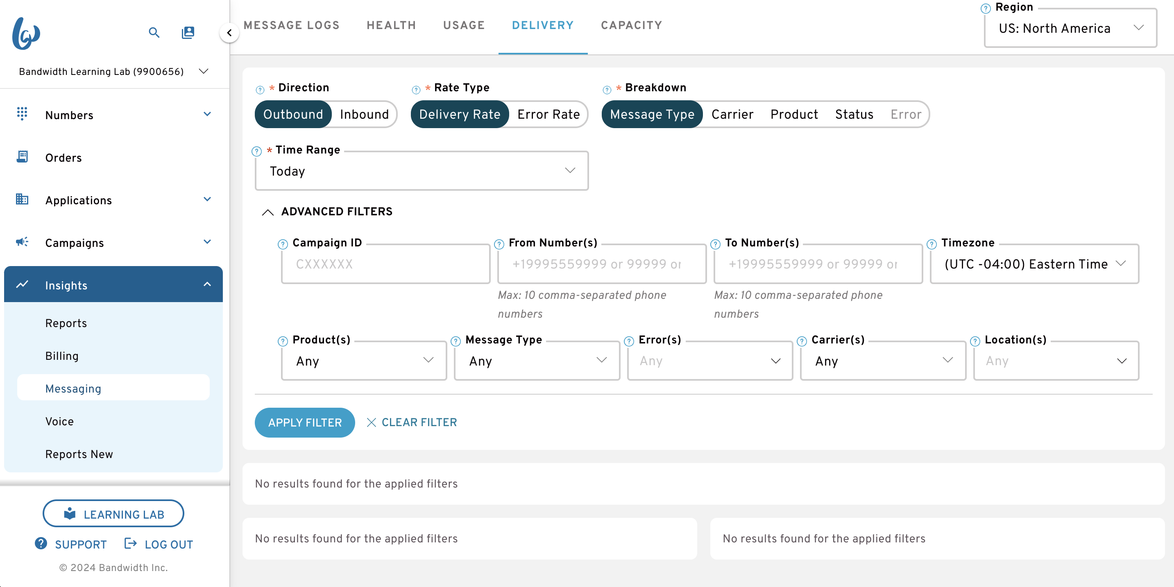Open help icon beside Product(s)

click(283, 341)
